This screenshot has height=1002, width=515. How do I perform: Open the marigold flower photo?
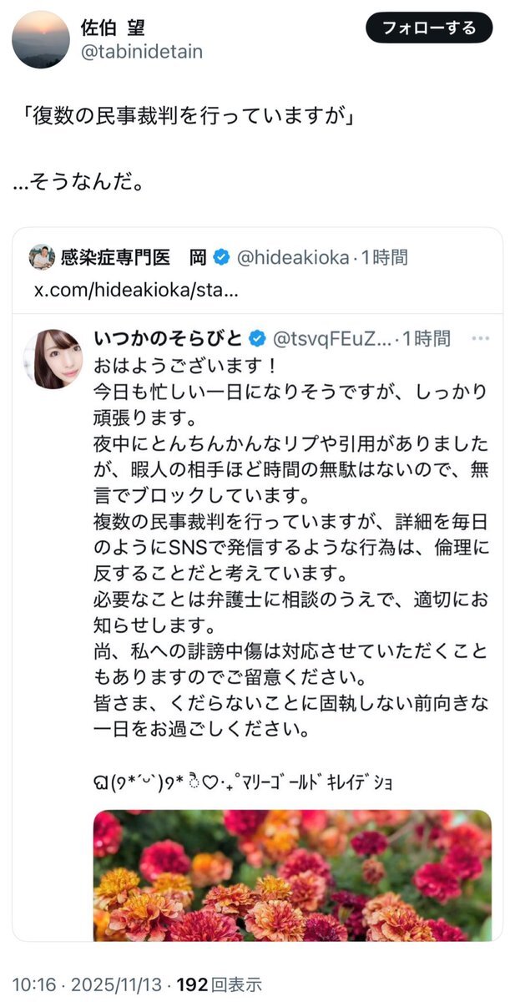click(292, 875)
